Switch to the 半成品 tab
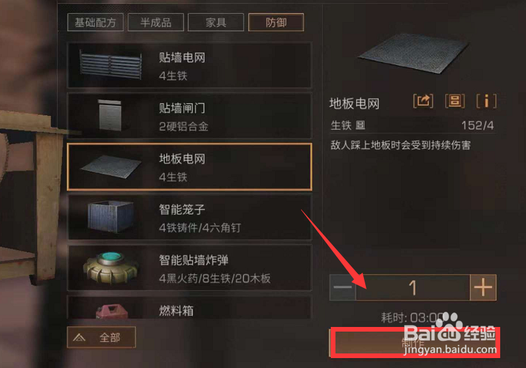 [x=155, y=23]
